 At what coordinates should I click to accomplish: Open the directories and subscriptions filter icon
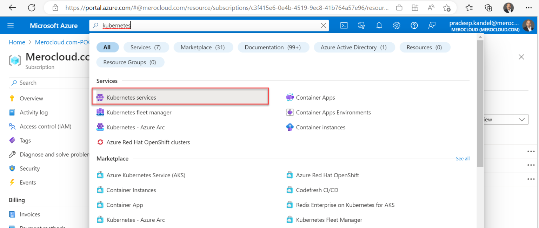click(362, 26)
